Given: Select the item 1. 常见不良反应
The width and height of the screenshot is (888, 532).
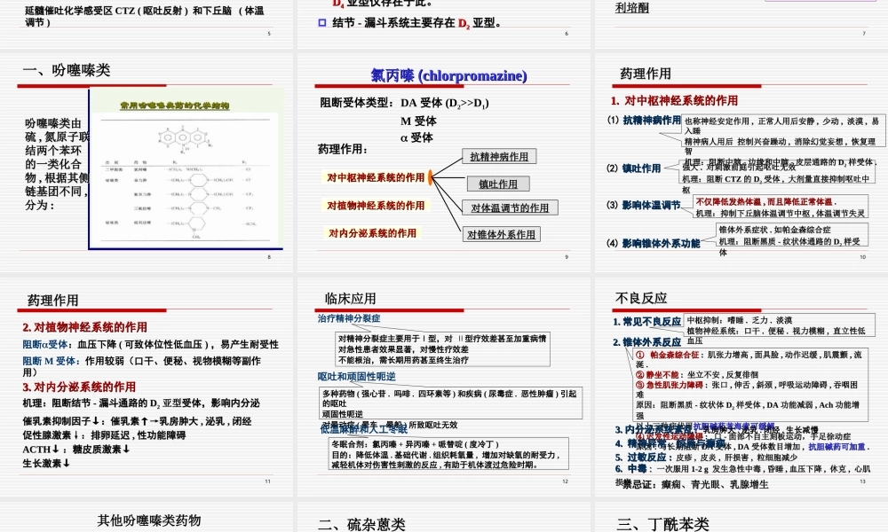Looking at the screenshot, I should click(646, 322).
